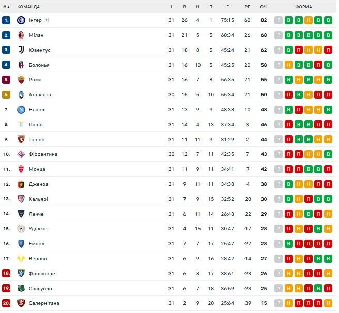339x313 pixels.
Task: Open the Торіно team name link
Action: 37,140
